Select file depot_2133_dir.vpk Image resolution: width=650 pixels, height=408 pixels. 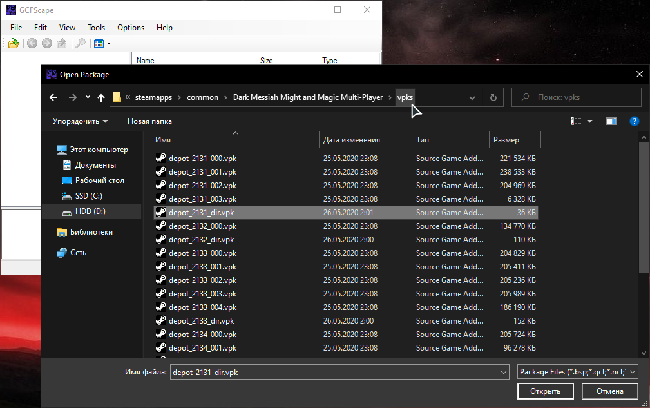click(346, 321)
